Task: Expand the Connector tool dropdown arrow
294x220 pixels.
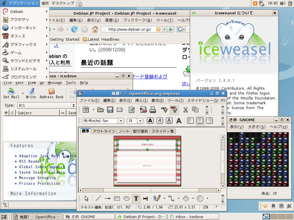Action: [179, 199]
